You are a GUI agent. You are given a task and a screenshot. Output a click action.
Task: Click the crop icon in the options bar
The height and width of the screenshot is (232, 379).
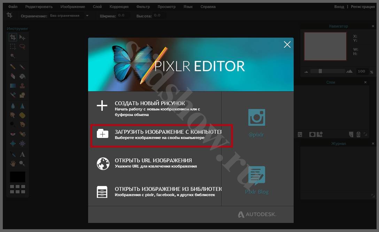tap(9, 15)
